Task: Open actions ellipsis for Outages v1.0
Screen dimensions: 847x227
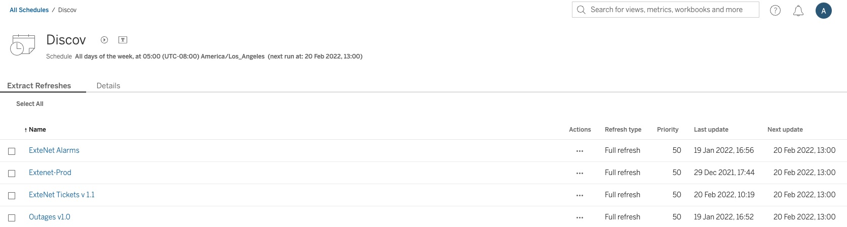Action: tap(580, 217)
